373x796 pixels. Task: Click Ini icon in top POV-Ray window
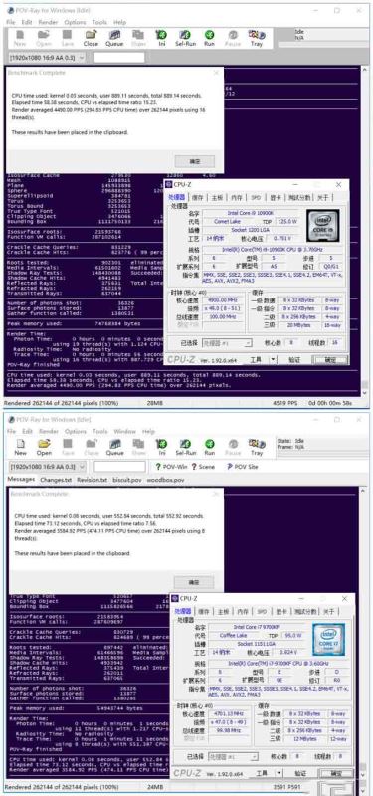click(x=162, y=38)
